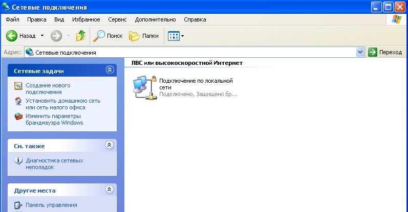Click the title bar window system icon

pyautogui.click(x=6, y=7)
